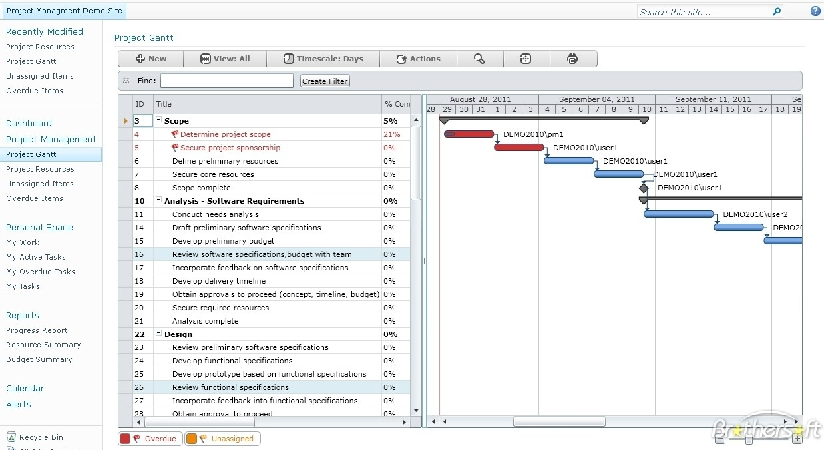The width and height of the screenshot is (824, 450).
Task: Click the fit-to-screen toolbar icon
Action: [526, 59]
